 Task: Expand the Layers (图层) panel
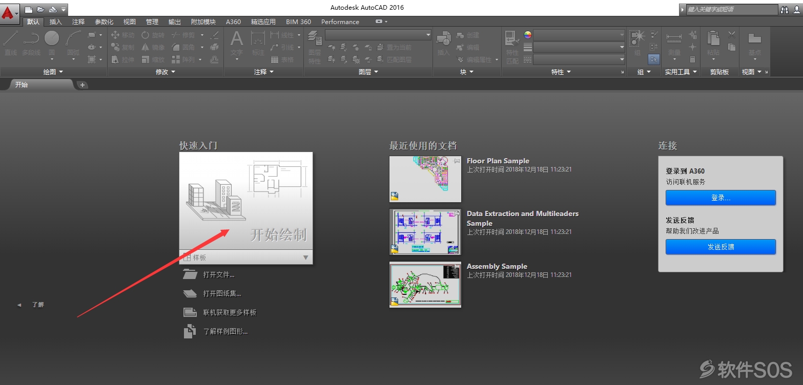coord(368,72)
